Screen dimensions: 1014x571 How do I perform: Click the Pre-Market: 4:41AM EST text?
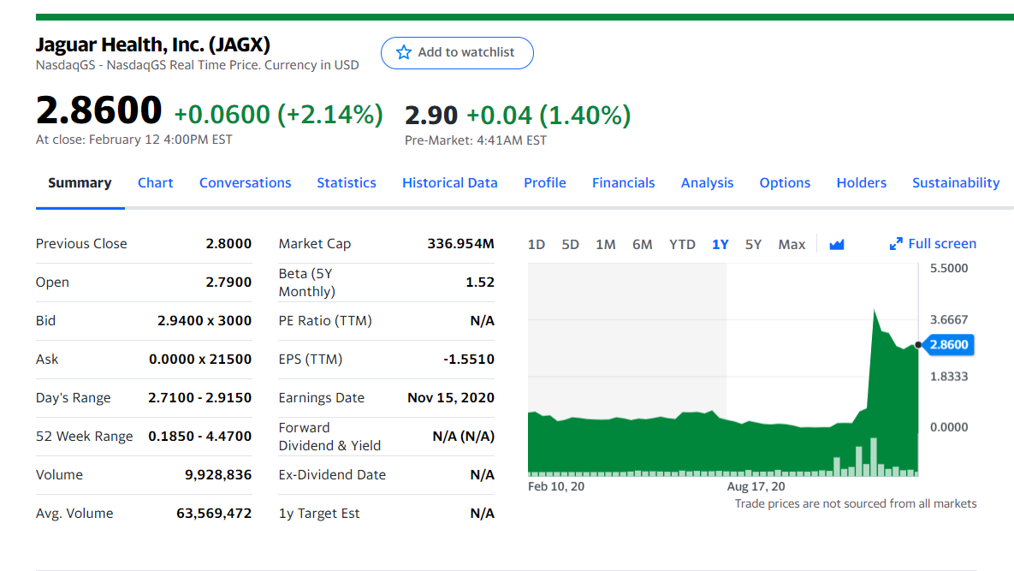click(x=476, y=140)
